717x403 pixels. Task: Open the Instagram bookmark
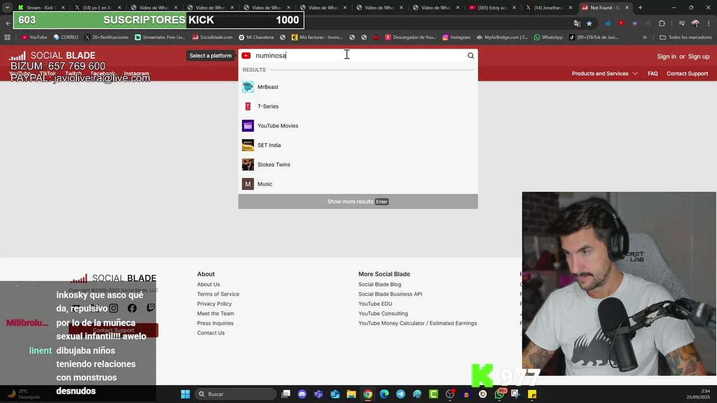456,38
